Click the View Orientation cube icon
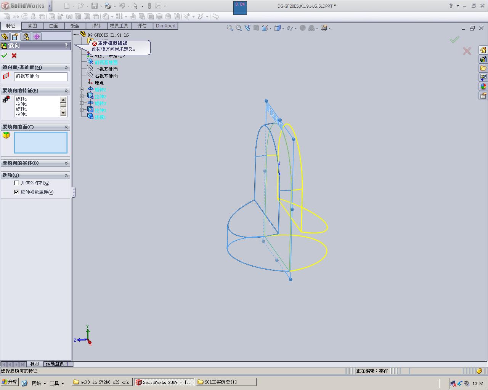The image size is (488, 390). click(x=265, y=28)
